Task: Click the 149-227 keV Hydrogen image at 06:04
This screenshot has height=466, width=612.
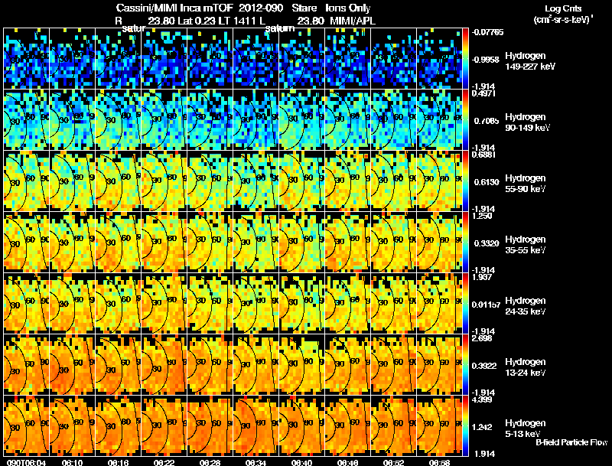Action: tap(27, 59)
